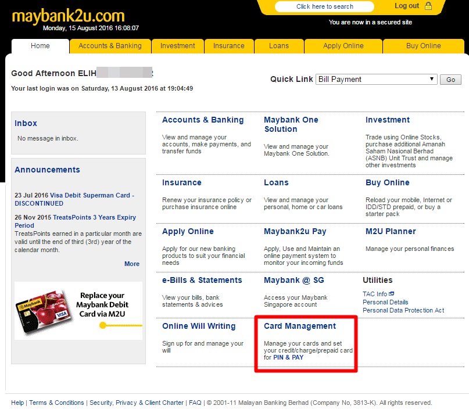Open Security, Privacy & Client Charter link
Screen dimensions: 469x413
click(137, 403)
